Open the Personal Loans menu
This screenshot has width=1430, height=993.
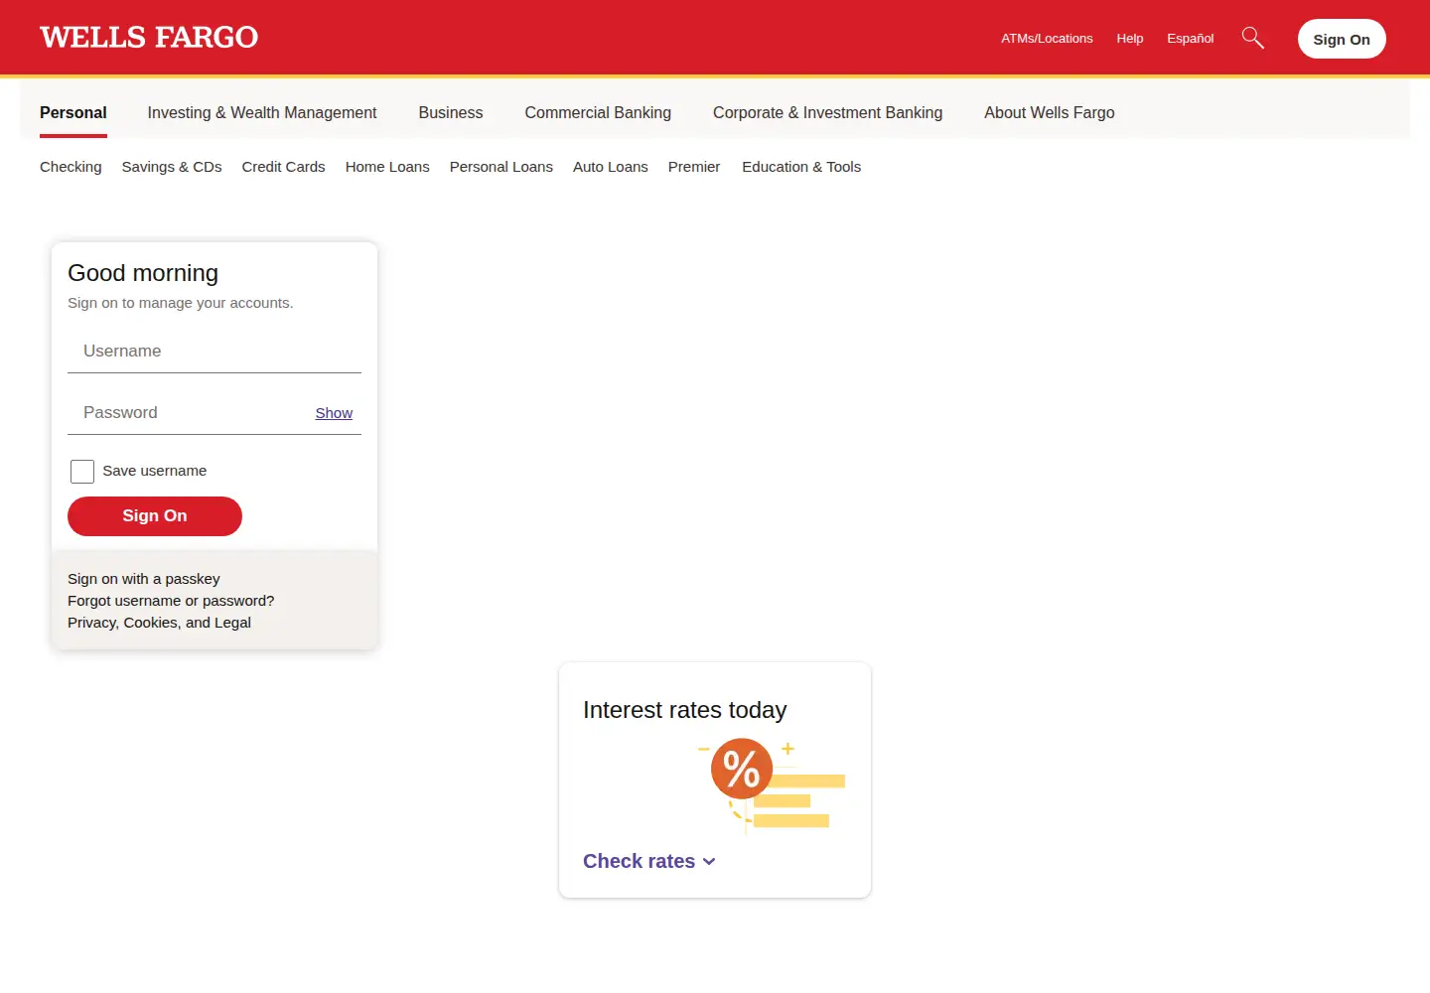point(501,167)
